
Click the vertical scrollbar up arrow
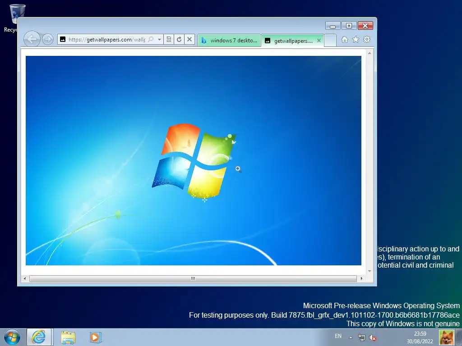(370, 53)
